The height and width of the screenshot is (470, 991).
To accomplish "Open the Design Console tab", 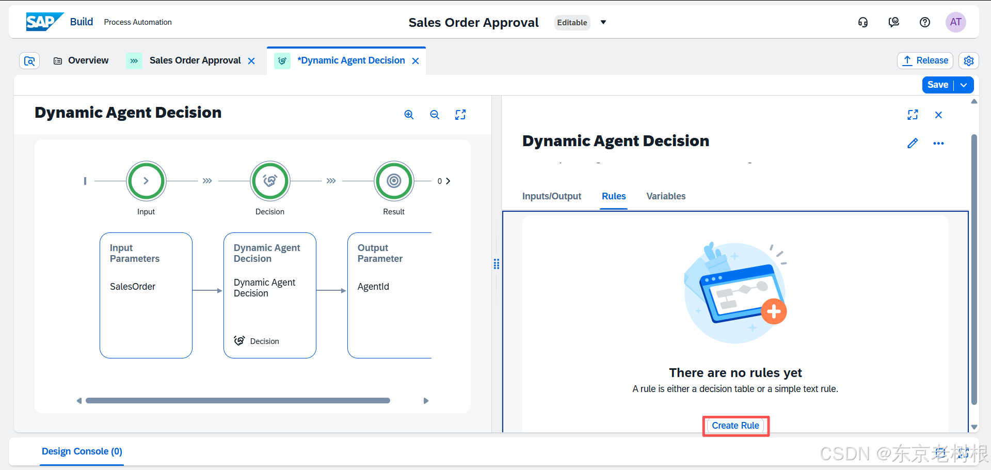I will [x=82, y=451].
